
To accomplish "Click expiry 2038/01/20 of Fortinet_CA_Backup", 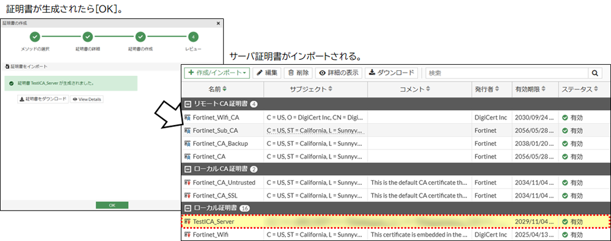I will (534, 143).
